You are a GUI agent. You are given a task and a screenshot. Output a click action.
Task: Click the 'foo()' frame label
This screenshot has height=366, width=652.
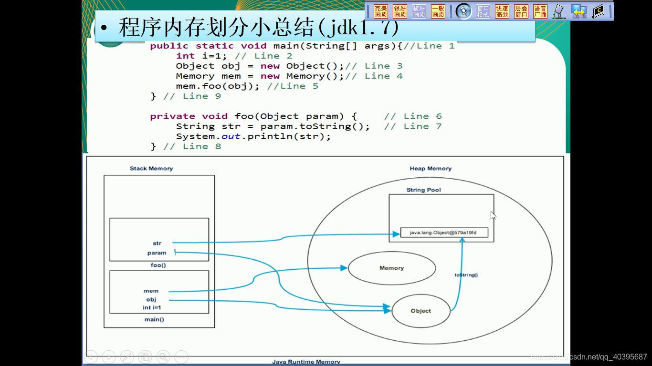click(x=158, y=265)
